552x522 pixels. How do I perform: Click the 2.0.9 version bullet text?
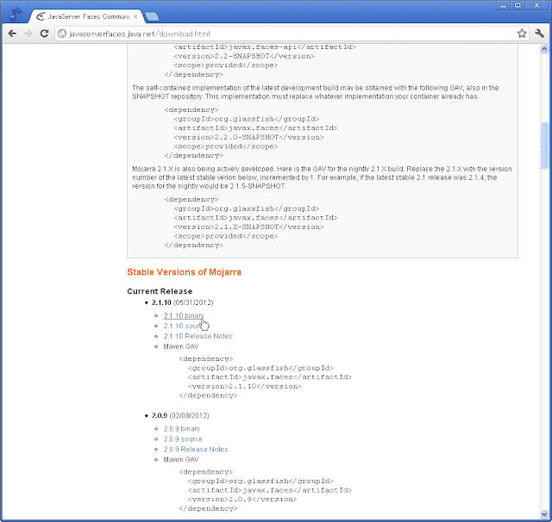[180, 416]
